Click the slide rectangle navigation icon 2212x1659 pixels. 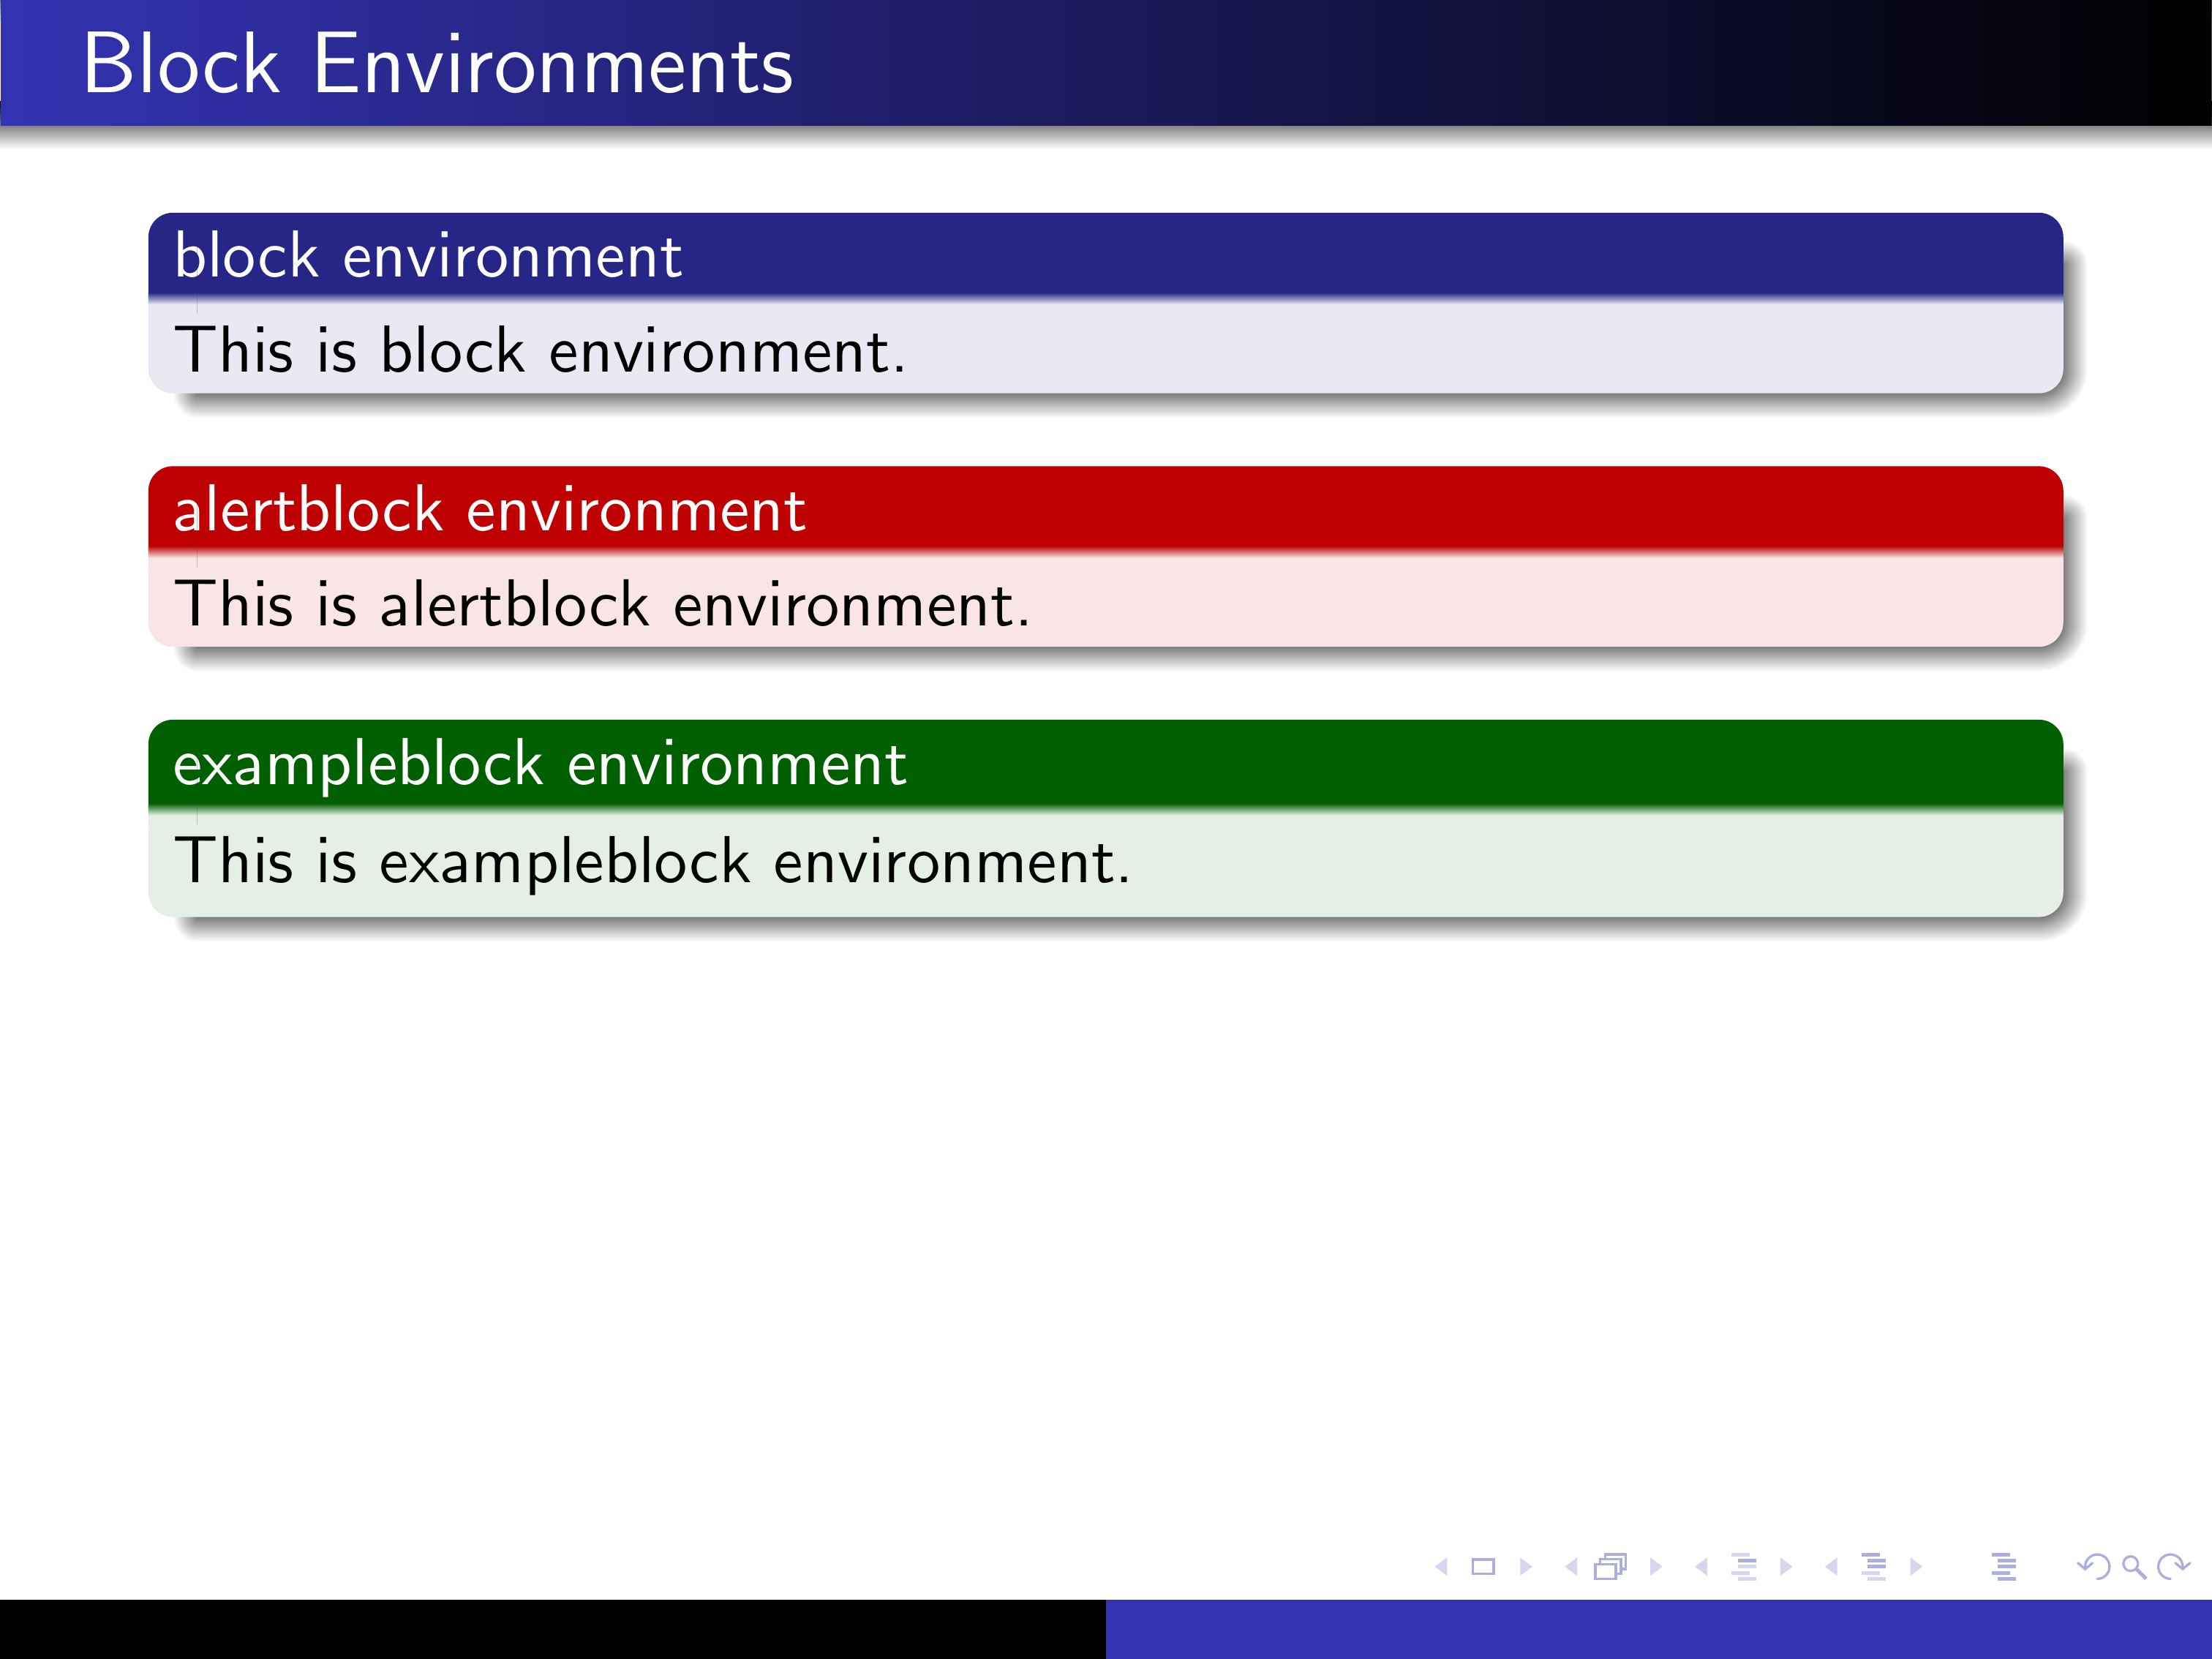point(1483,1567)
